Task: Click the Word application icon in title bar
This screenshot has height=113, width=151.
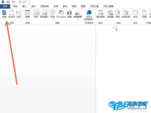Action: [3, 2]
